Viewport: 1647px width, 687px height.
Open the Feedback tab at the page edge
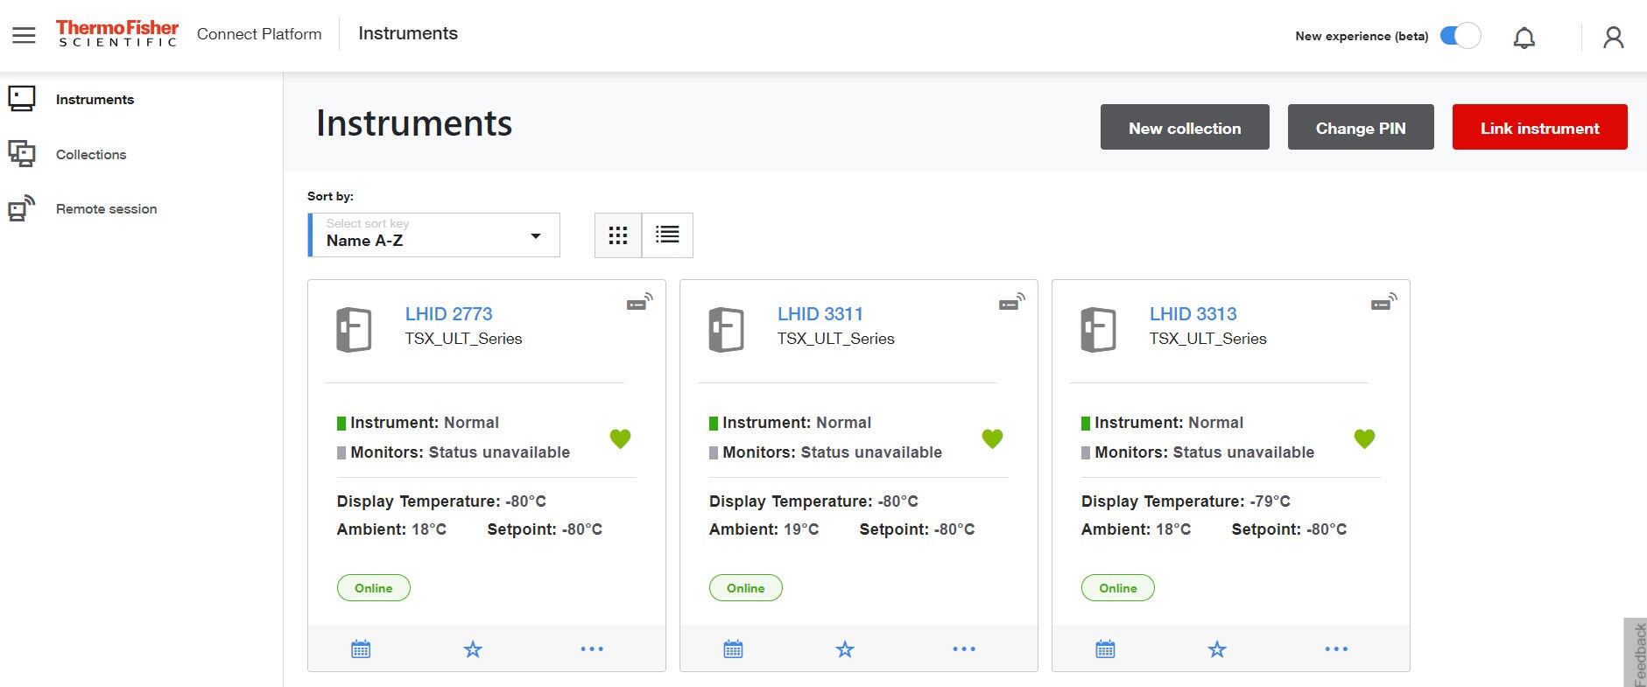click(1636, 653)
